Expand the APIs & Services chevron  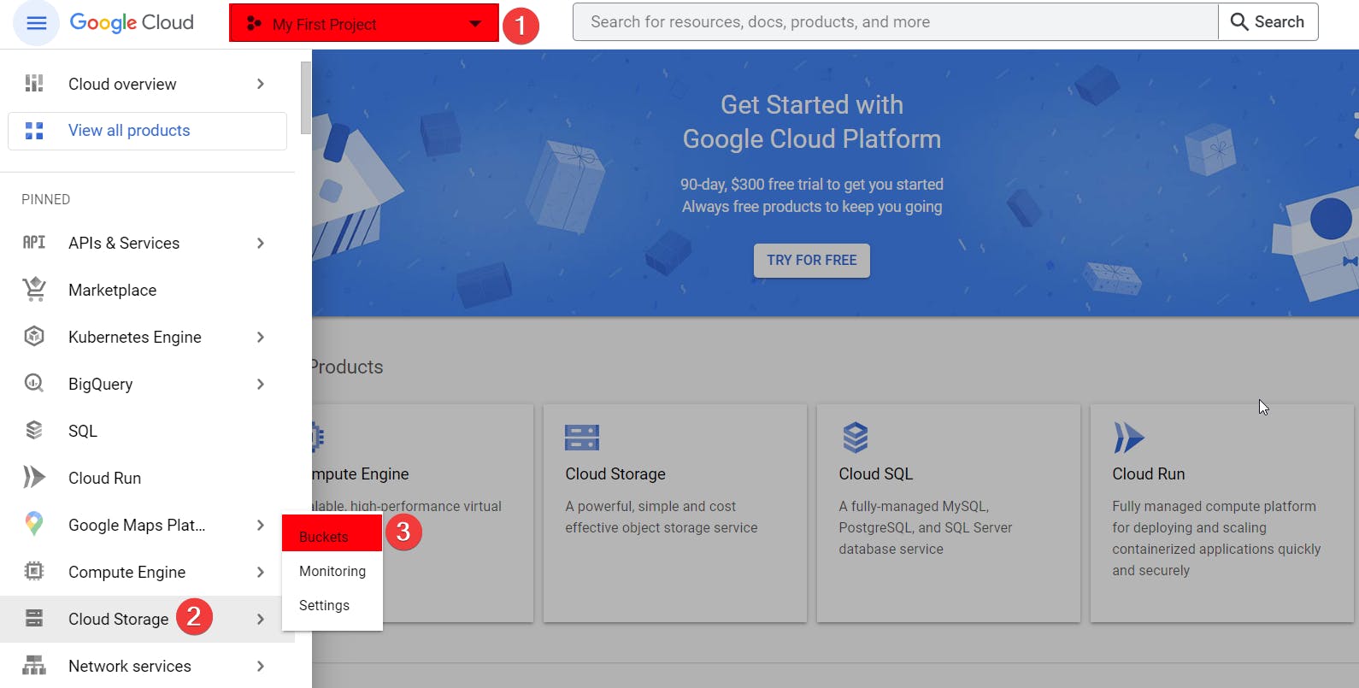click(261, 243)
